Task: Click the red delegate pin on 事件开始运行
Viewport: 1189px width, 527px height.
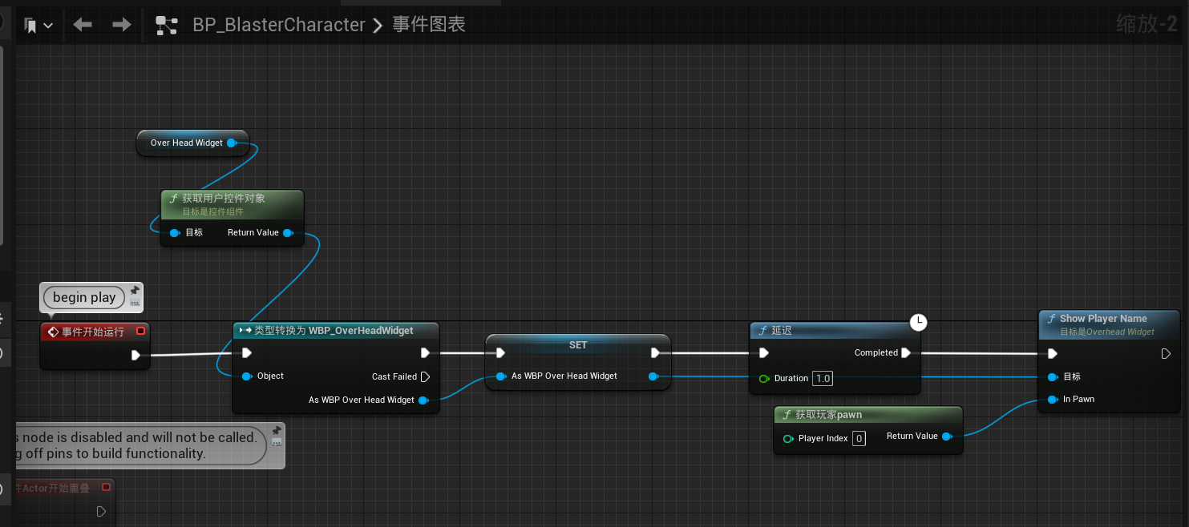Action: click(140, 332)
